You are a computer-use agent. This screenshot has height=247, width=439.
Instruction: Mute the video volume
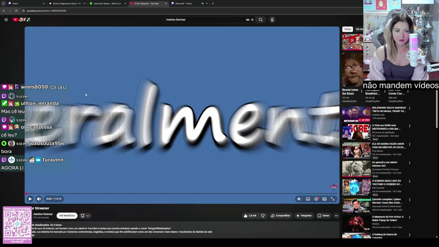(39, 199)
